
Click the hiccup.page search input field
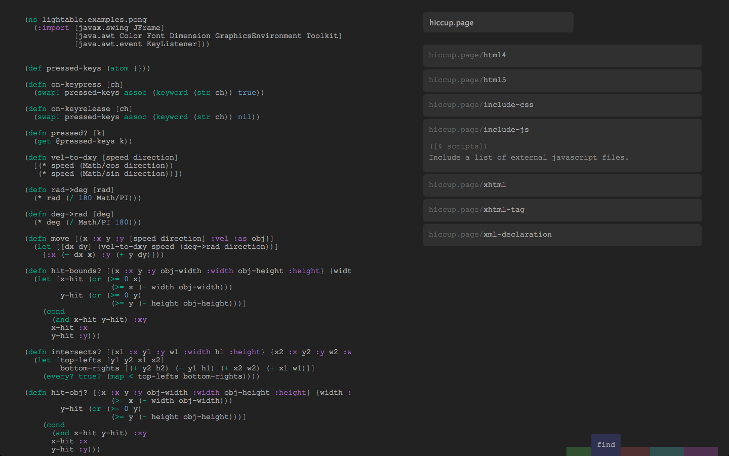498,23
